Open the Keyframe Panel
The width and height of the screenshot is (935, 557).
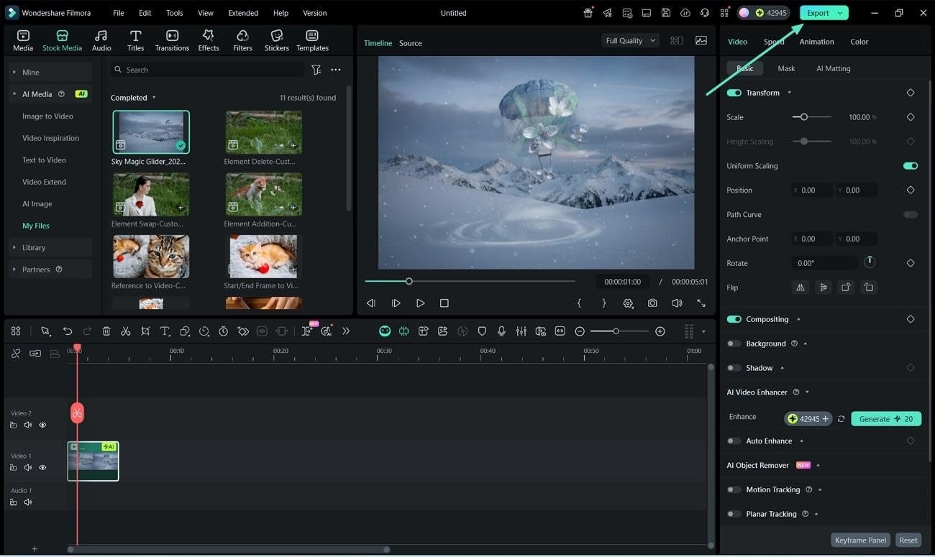click(x=860, y=540)
